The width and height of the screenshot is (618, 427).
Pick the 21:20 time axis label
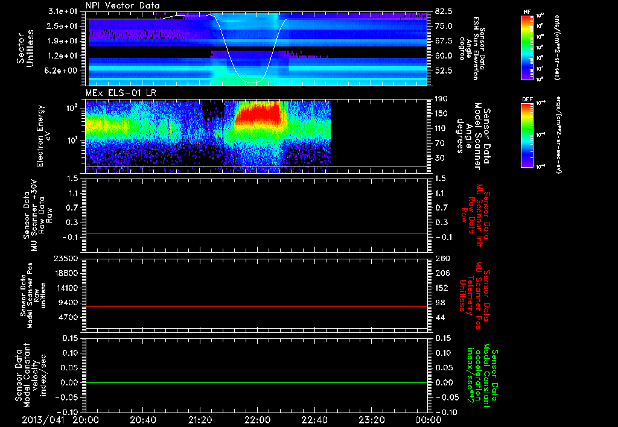[x=200, y=419]
